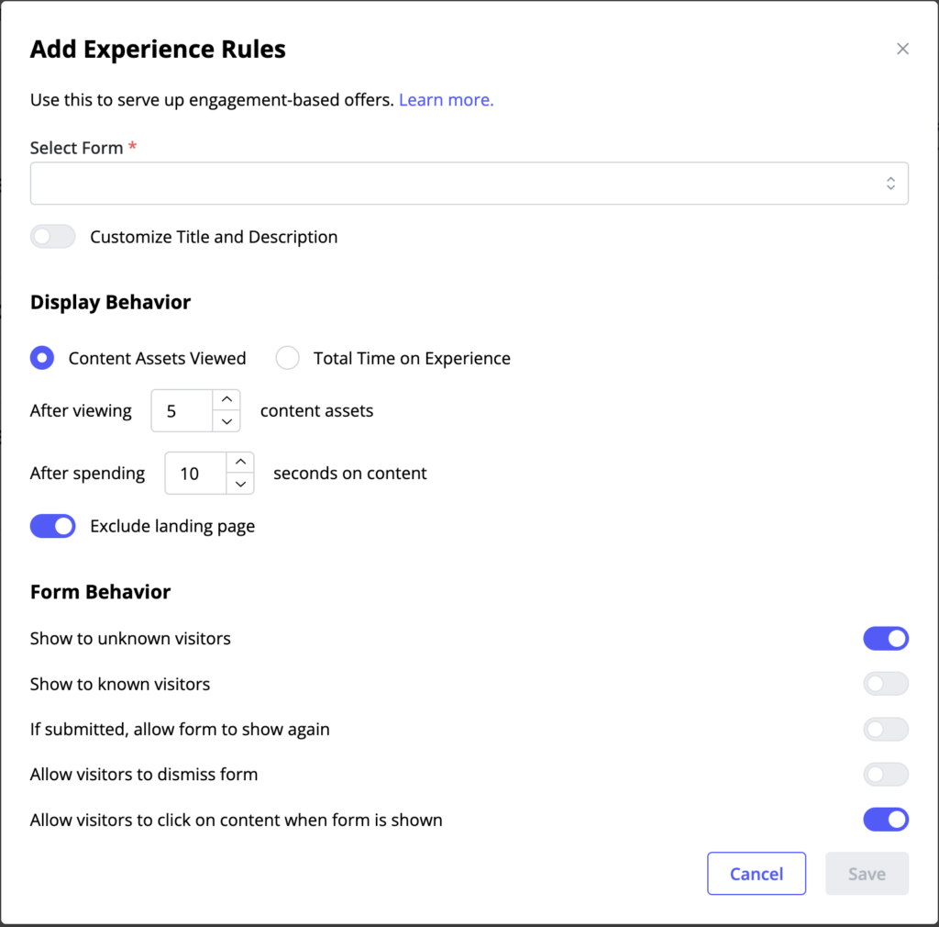Enable Customize Title and Description
The image size is (939, 927).
(52, 236)
